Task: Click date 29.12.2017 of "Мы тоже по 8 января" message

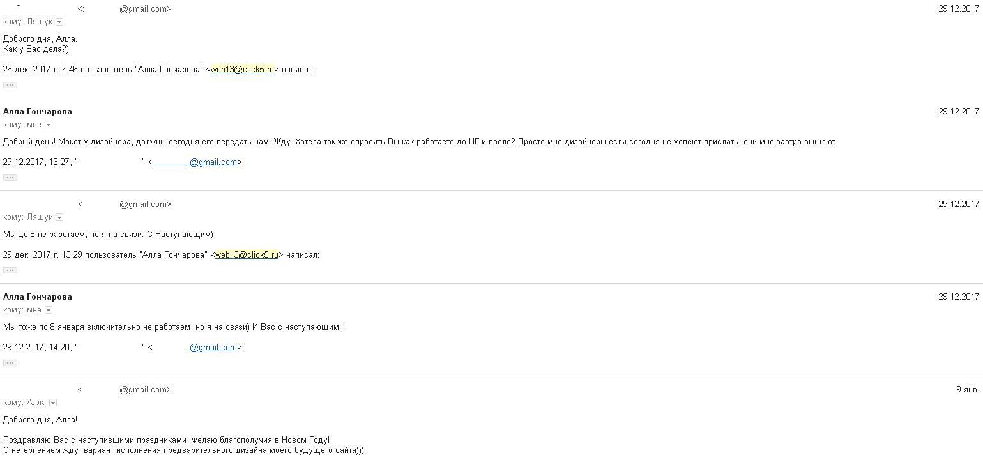Action: [x=958, y=296]
